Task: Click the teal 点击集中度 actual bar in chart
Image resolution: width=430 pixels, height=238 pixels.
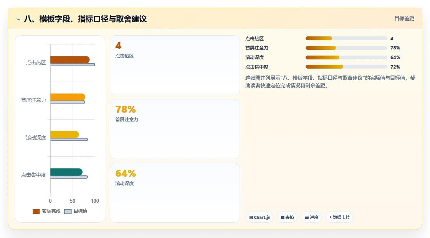Action: click(66, 172)
